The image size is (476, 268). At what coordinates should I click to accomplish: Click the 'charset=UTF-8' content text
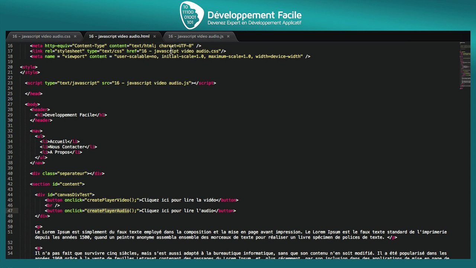pyautogui.click(x=176, y=46)
